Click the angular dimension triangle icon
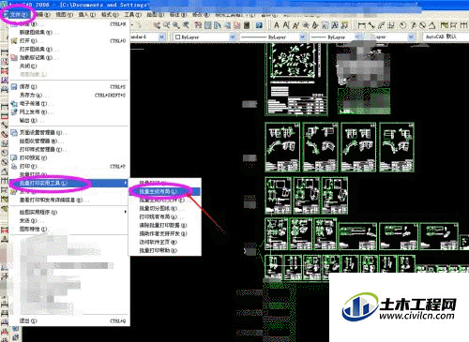Viewport: 469px width, 342px height. [x=431, y=25]
